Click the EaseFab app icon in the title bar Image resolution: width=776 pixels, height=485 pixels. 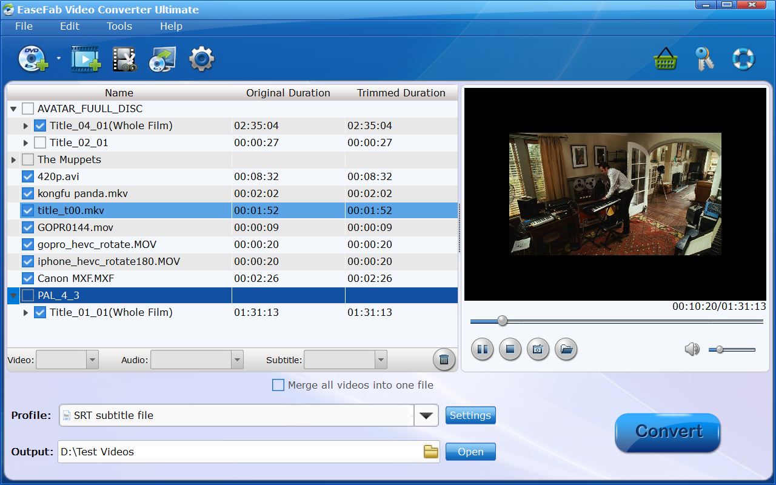point(9,9)
